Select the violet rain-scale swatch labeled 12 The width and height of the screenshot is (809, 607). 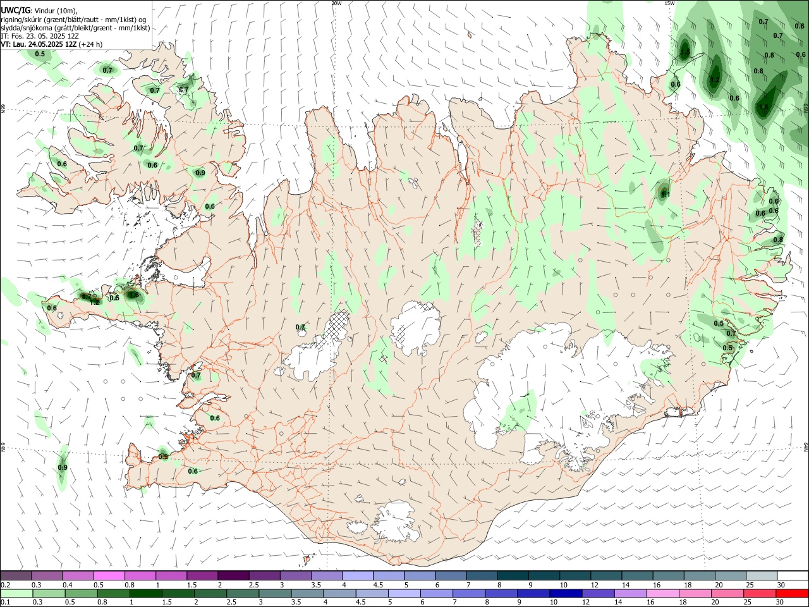point(597,593)
